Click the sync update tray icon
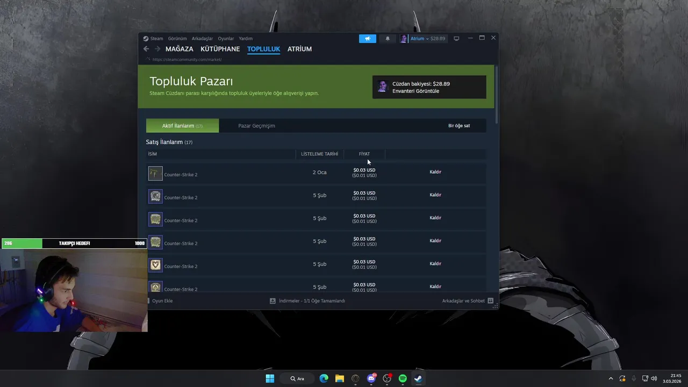Screen dimensions: 688x387 coord(622,378)
